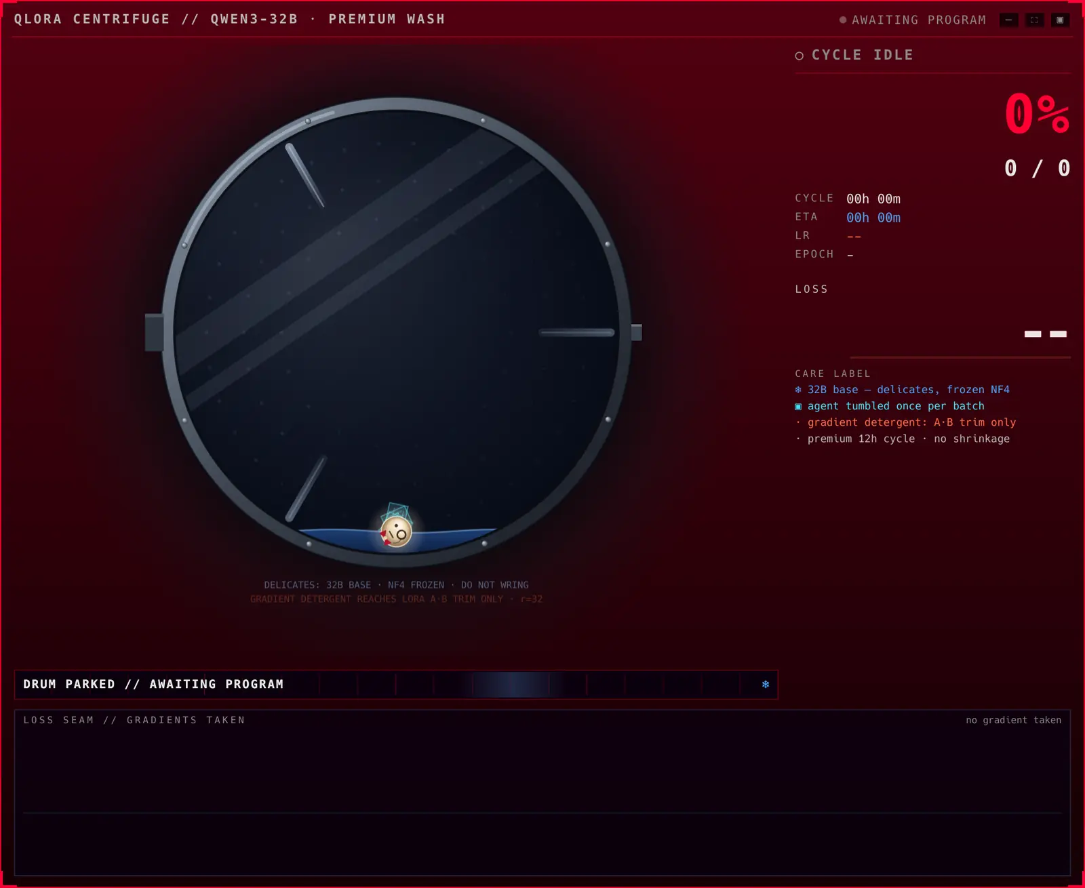
Task: Click the minimize dash button in the header
Action: 1008,20
